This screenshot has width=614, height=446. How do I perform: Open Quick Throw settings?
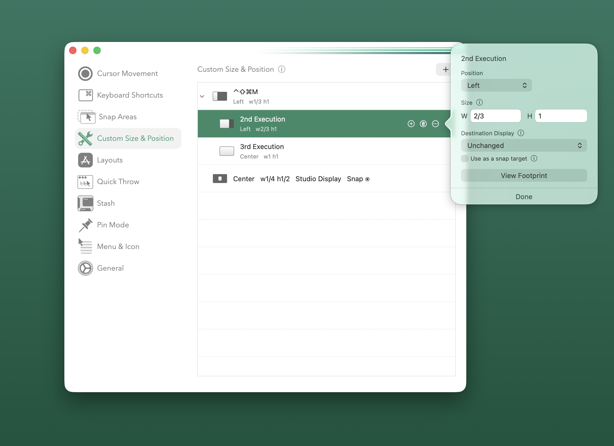(x=109, y=181)
